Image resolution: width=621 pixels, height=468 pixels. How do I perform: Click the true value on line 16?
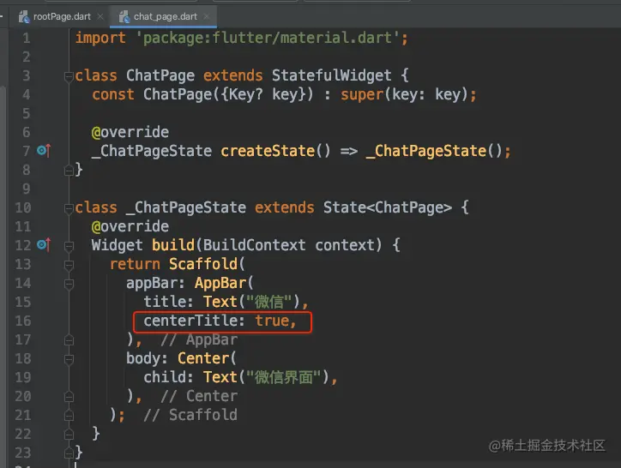click(x=272, y=321)
